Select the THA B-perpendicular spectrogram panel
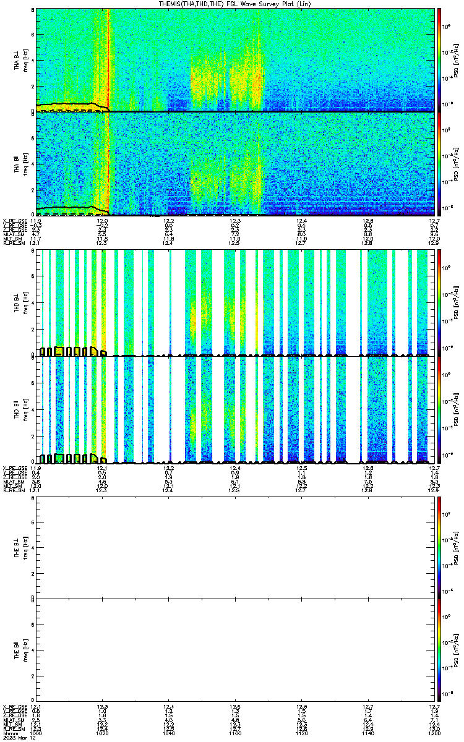464x742 pixels. pos(235,60)
